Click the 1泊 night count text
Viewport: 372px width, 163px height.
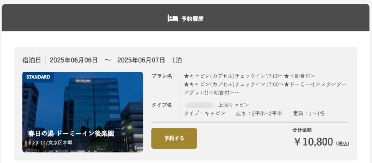177,60
